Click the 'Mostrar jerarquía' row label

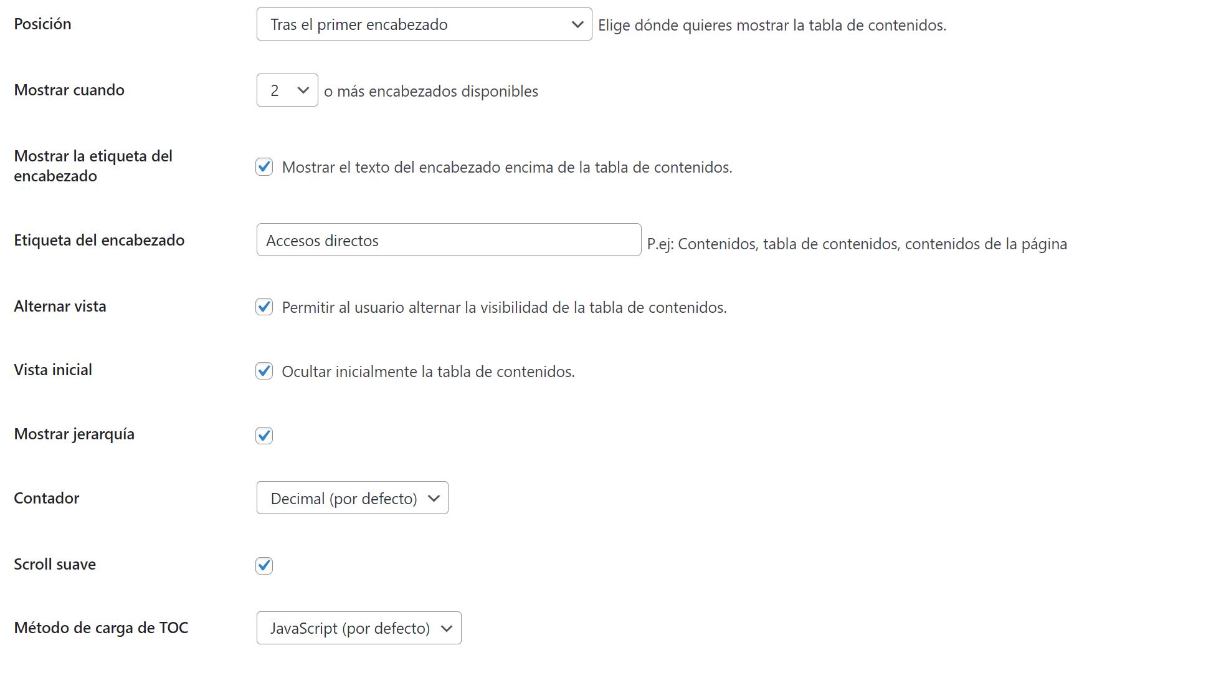tap(74, 434)
